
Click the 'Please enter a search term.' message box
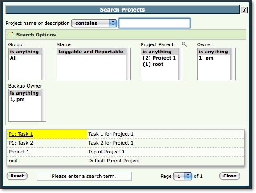(84, 176)
